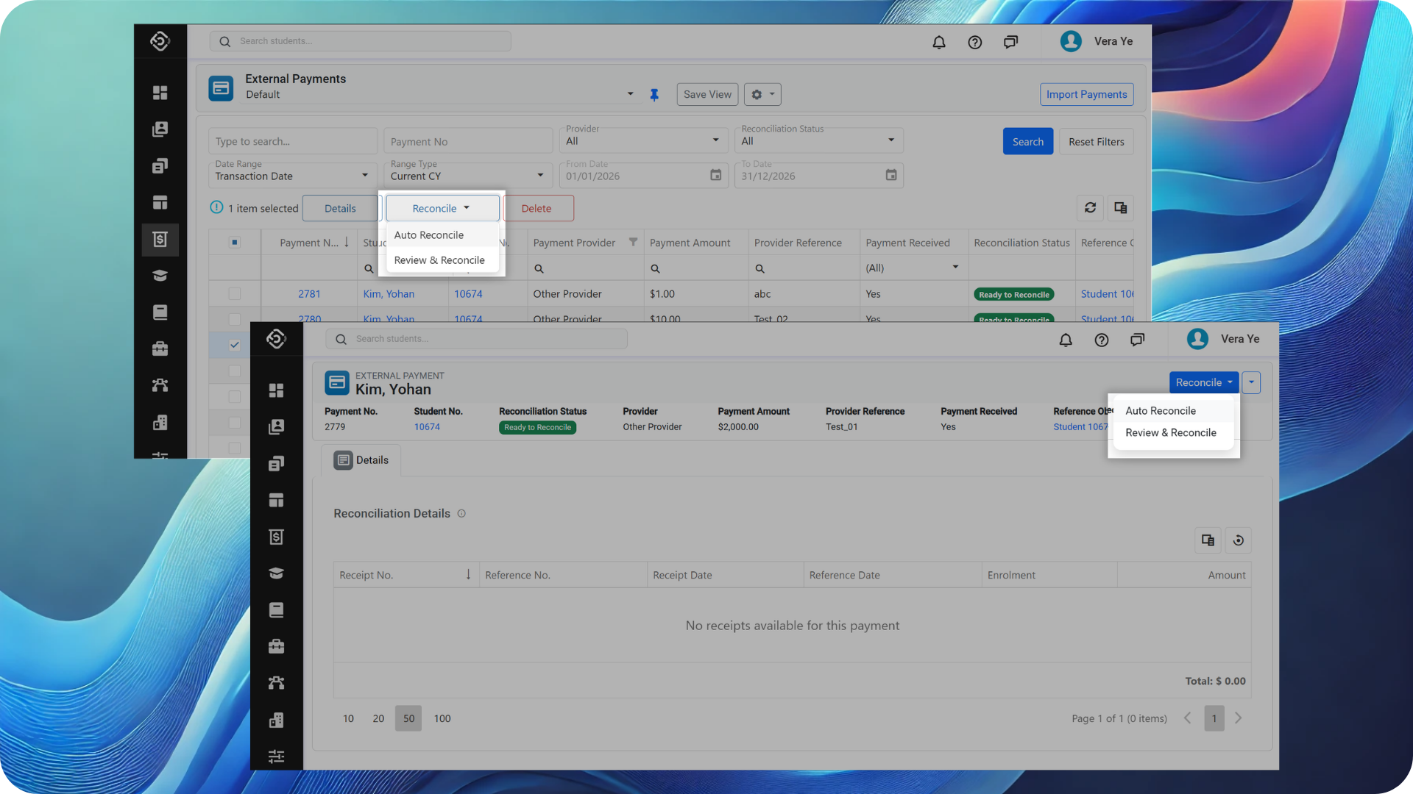
Task: Expand the Provider All dropdown
Action: click(x=642, y=140)
